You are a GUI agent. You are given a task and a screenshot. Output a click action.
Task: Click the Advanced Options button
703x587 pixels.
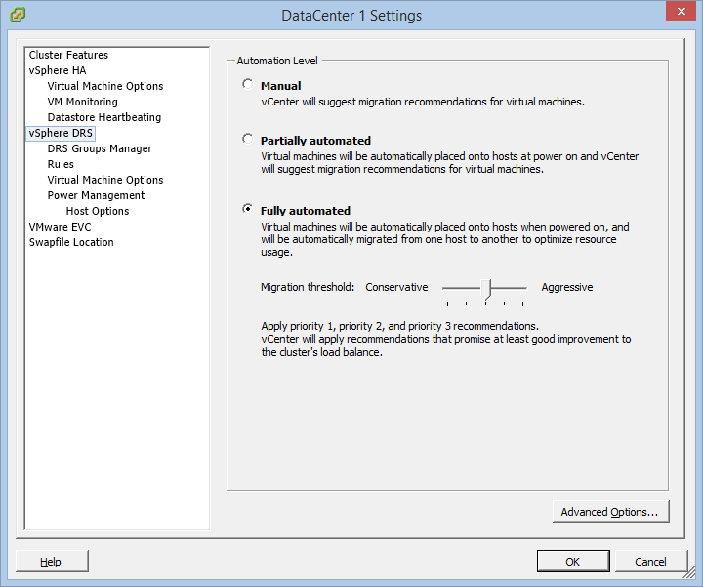610,512
